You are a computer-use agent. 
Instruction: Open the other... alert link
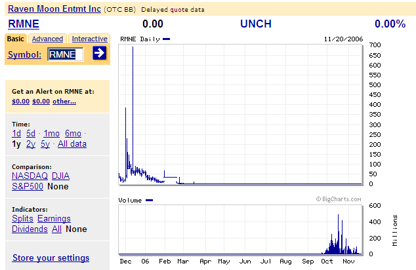(x=64, y=102)
